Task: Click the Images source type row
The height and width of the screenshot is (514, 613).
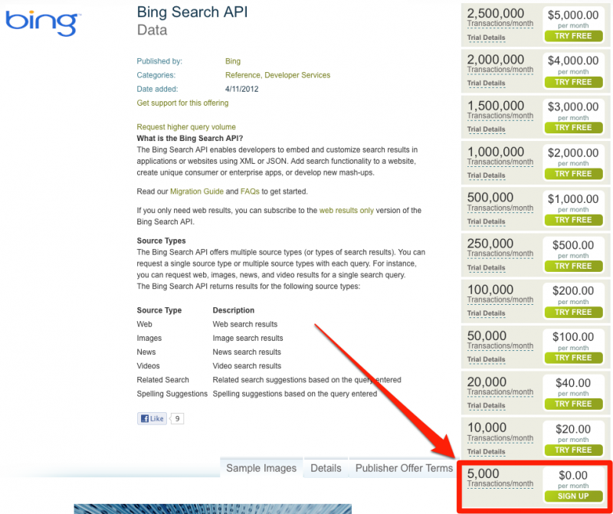Action: 210,338
